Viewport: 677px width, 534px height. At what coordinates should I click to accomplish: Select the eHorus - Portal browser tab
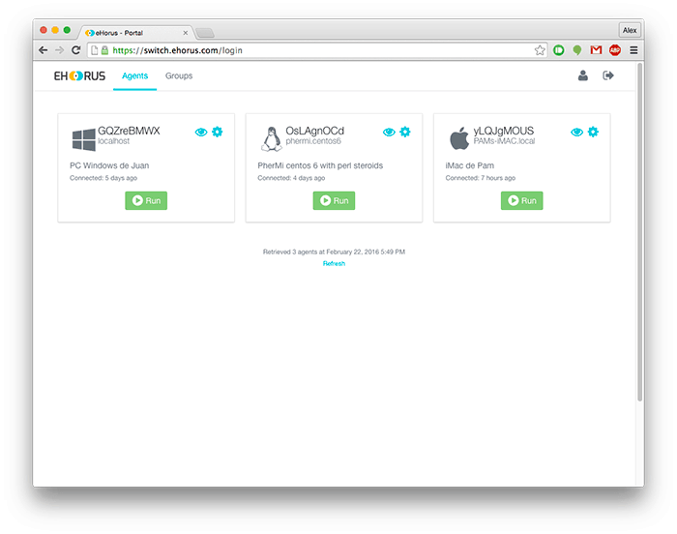pos(134,33)
